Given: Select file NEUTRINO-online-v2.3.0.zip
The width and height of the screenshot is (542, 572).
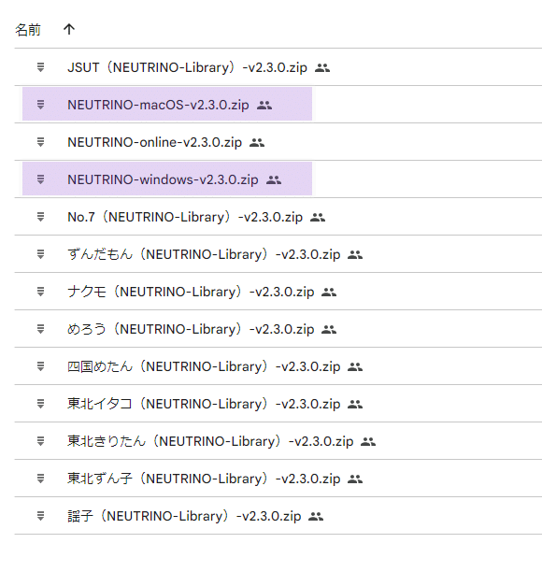Looking at the screenshot, I should pyautogui.click(x=154, y=142).
